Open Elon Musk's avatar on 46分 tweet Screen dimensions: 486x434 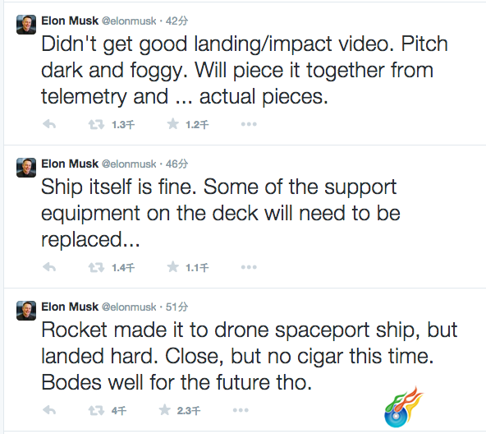pos(26,168)
